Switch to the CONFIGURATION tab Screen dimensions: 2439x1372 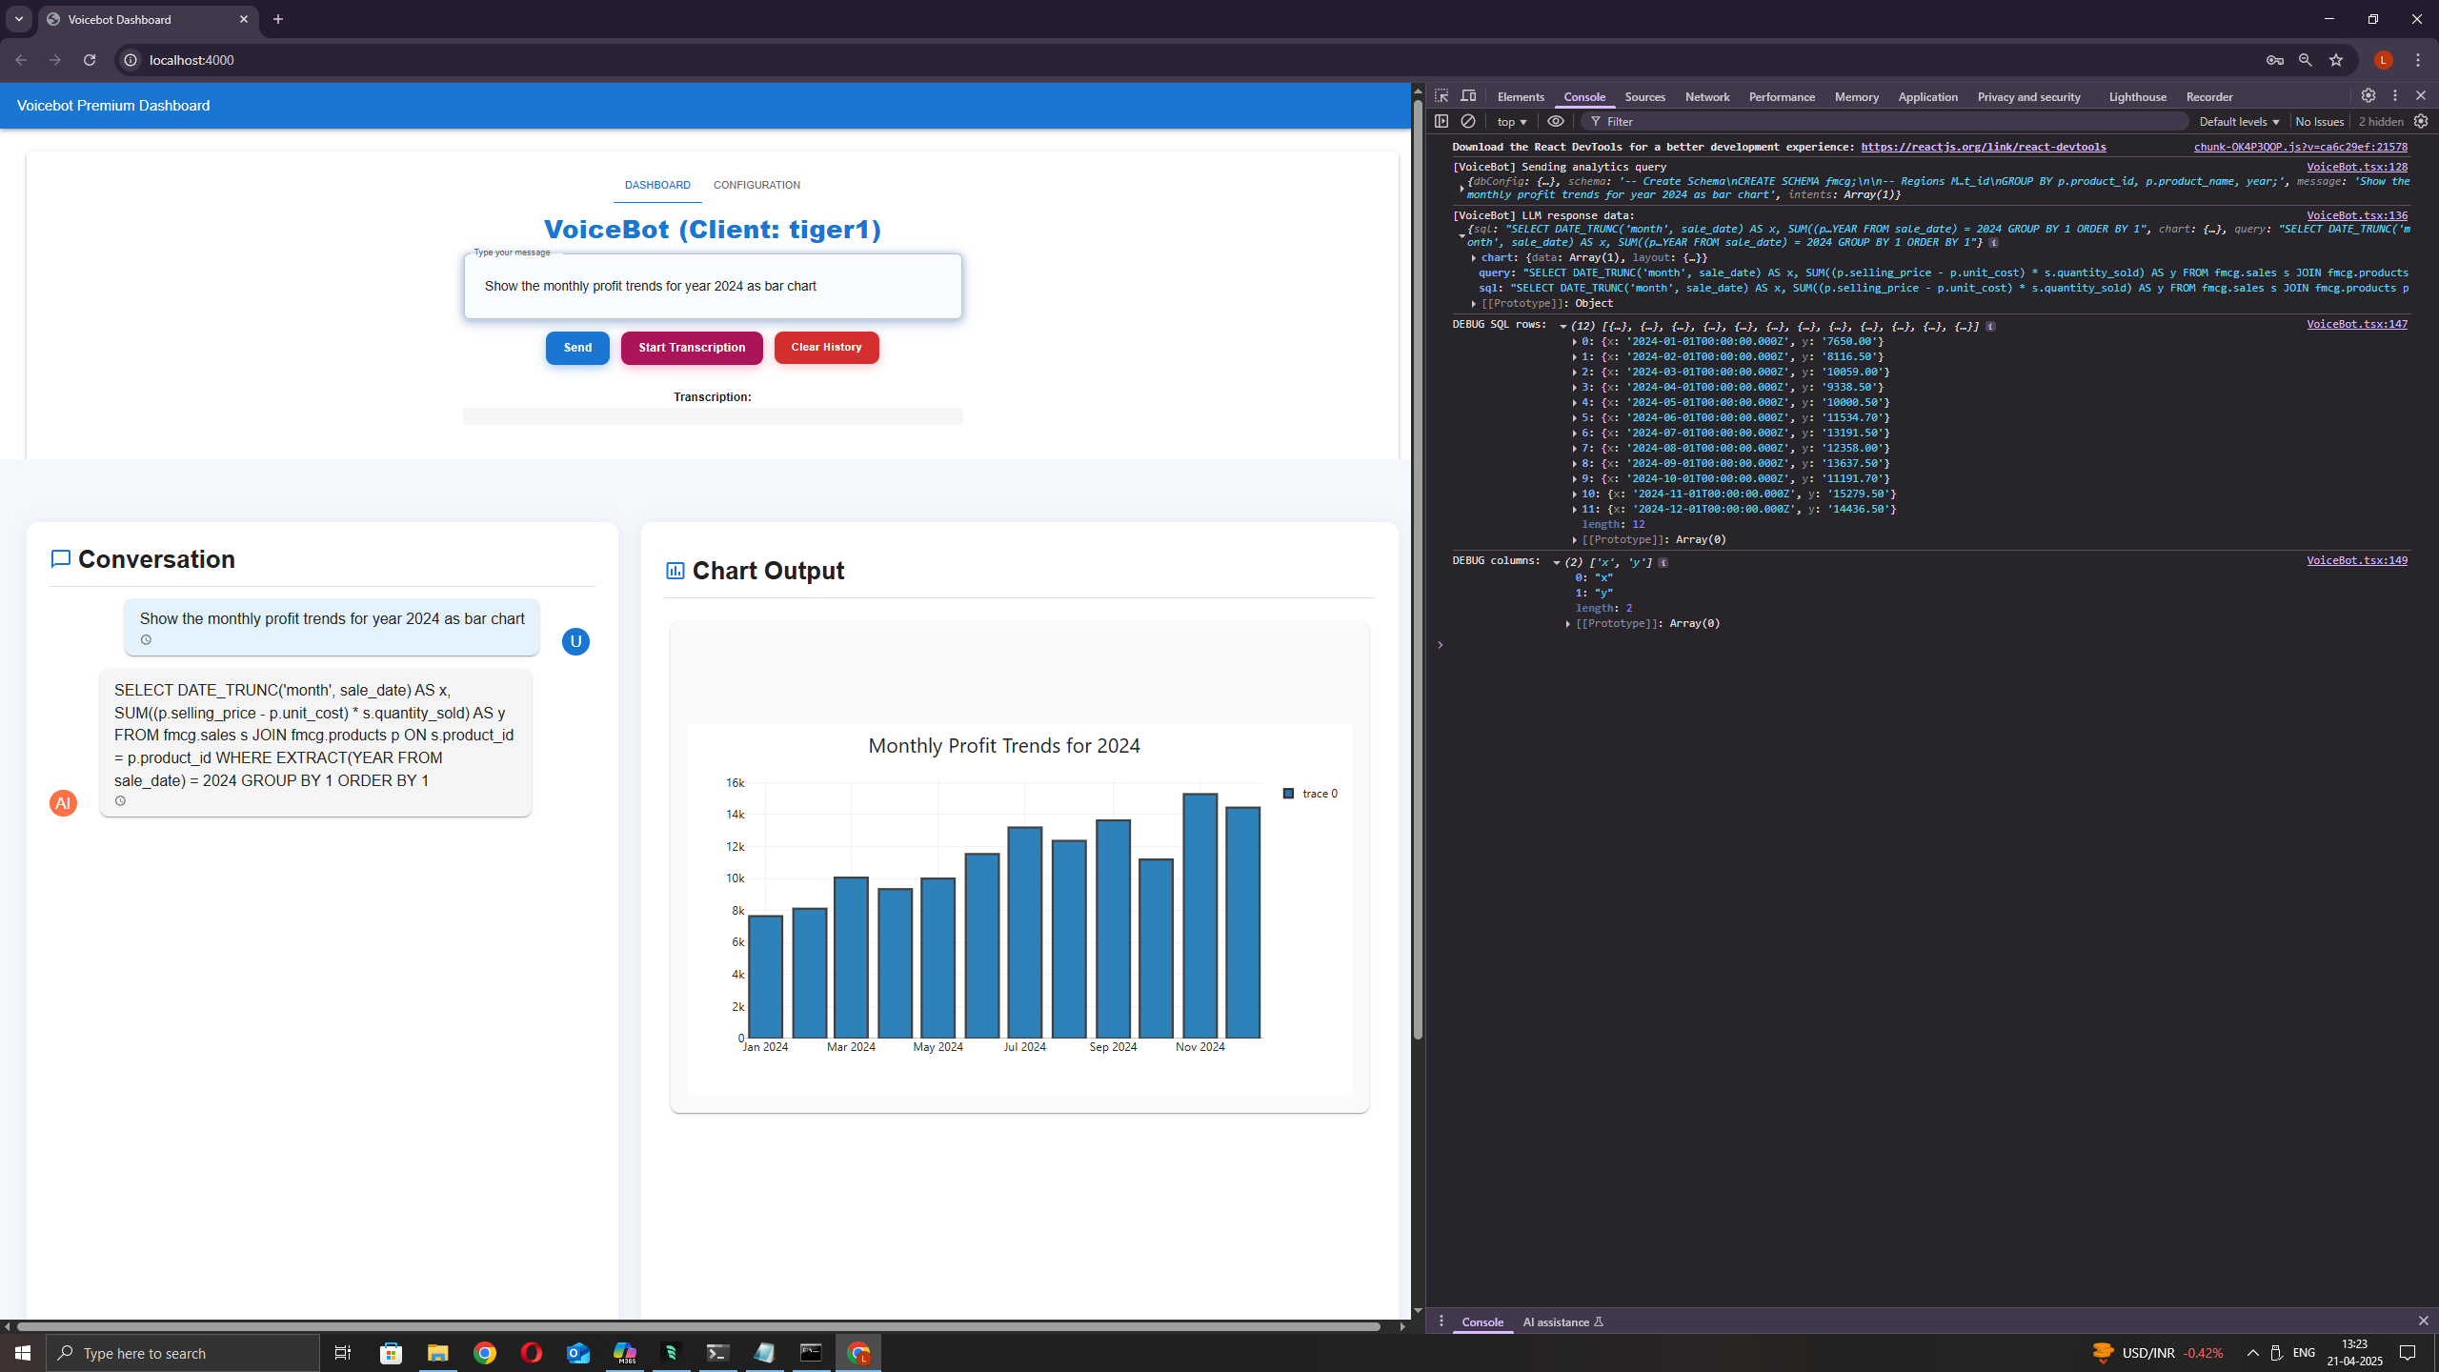tap(756, 185)
